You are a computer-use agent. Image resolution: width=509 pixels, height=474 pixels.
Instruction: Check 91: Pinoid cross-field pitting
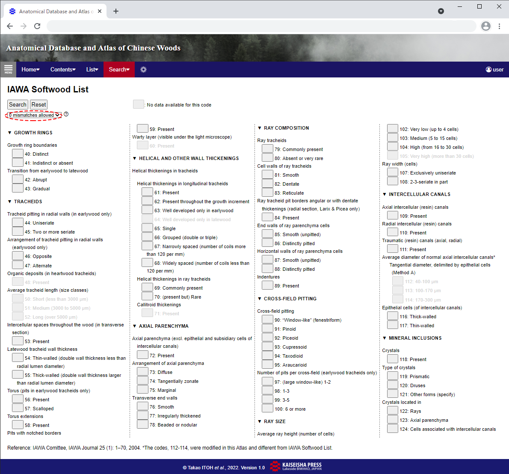coord(267,328)
